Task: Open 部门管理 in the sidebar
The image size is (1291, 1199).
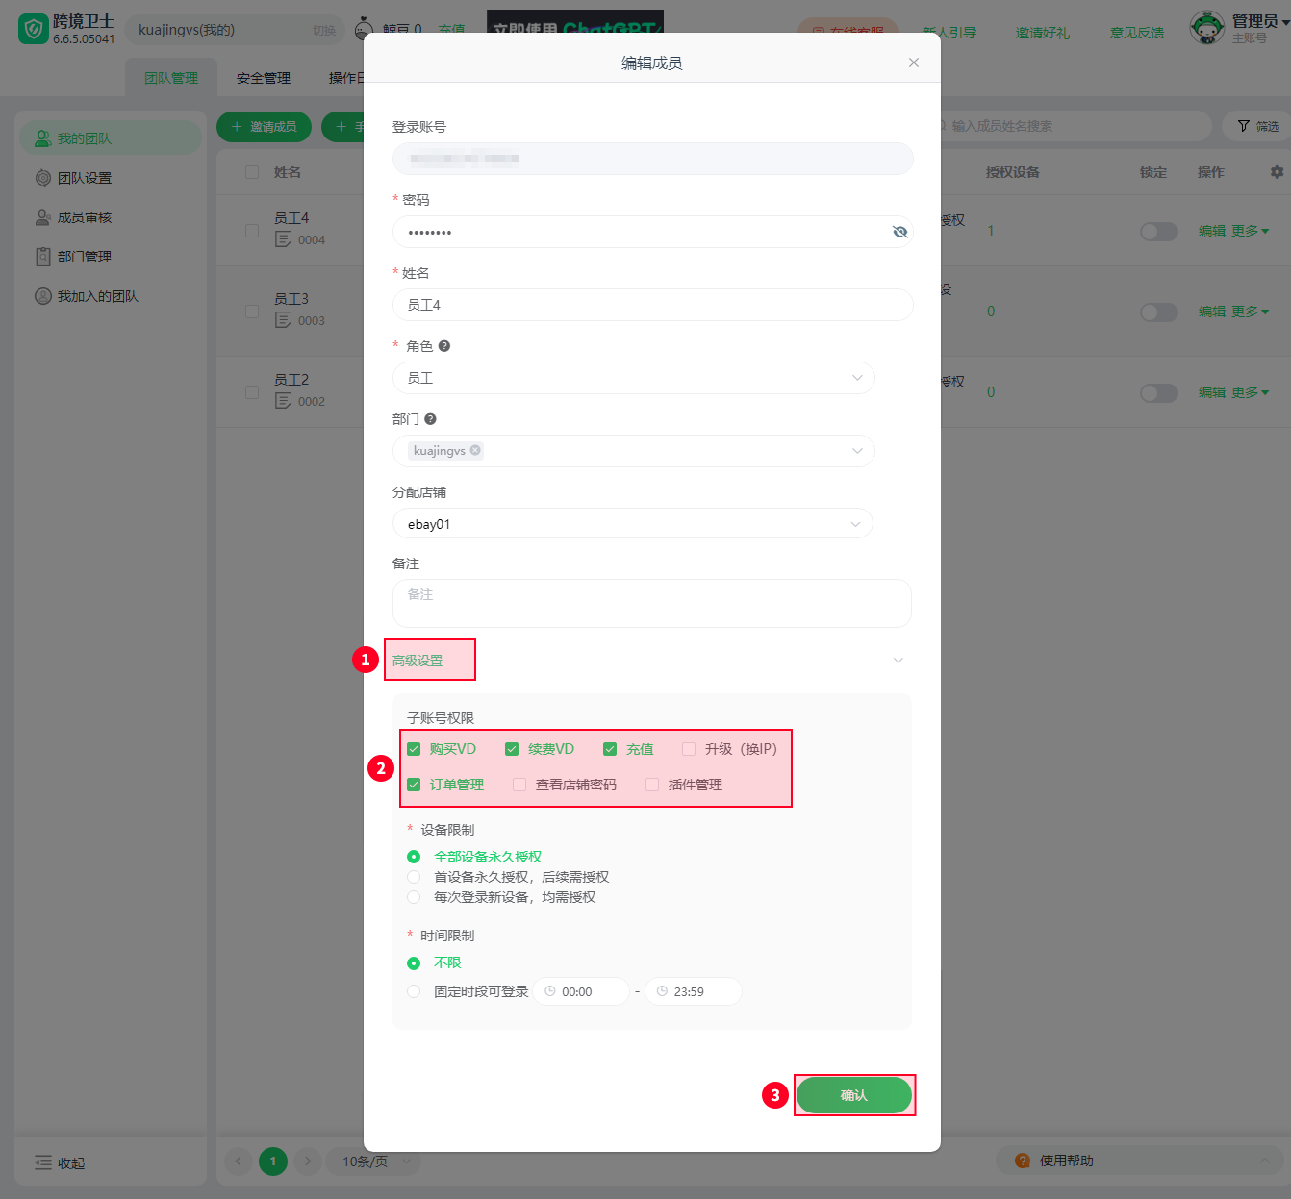Action: point(85,257)
